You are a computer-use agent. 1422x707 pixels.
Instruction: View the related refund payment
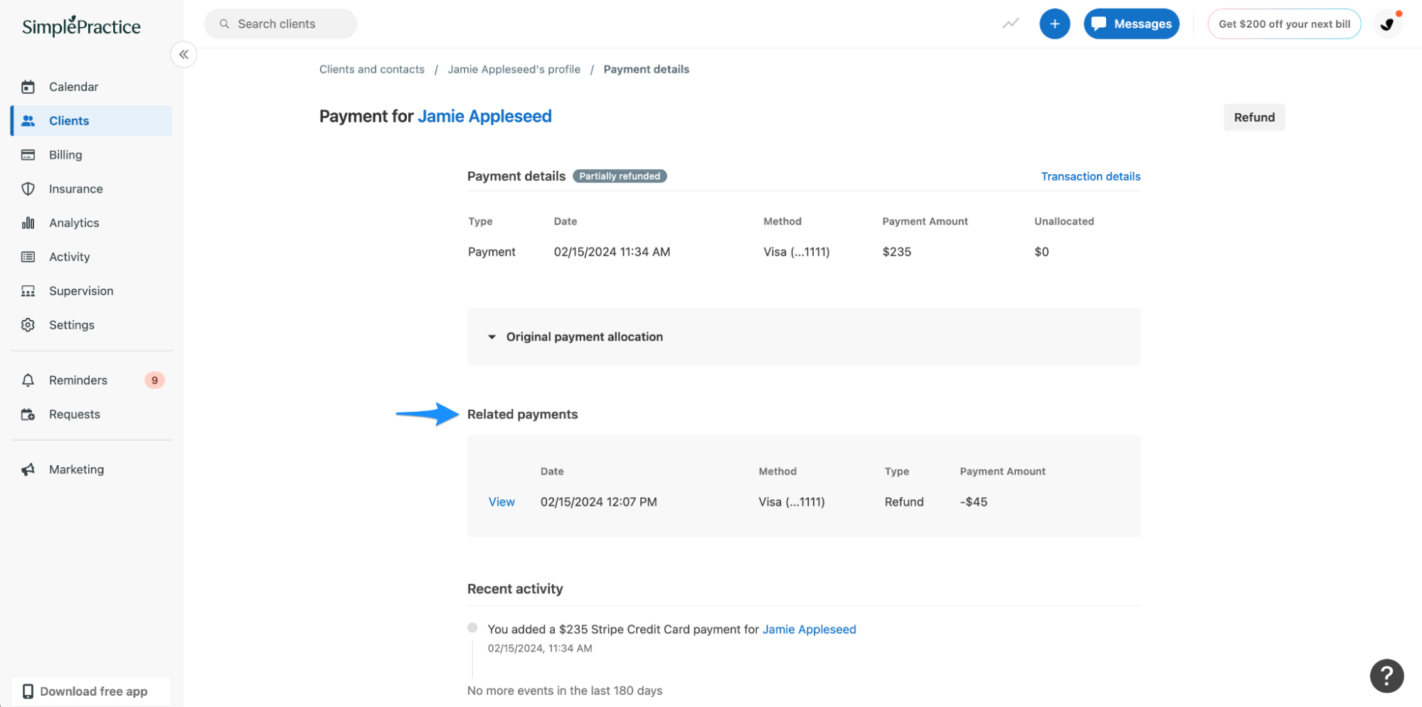click(x=502, y=502)
